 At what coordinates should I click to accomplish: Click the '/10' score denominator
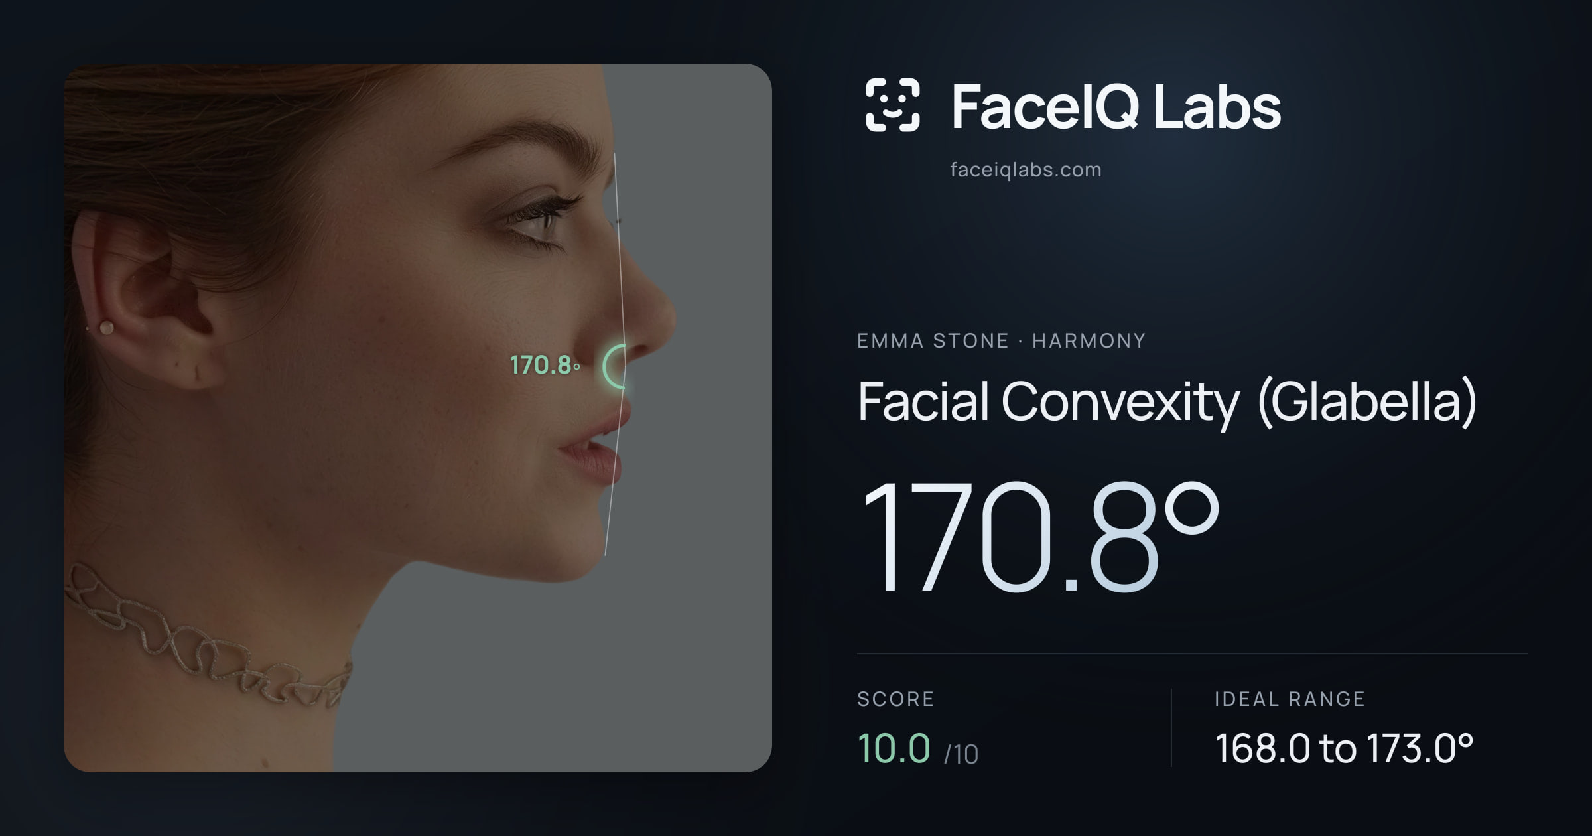[x=961, y=754]
